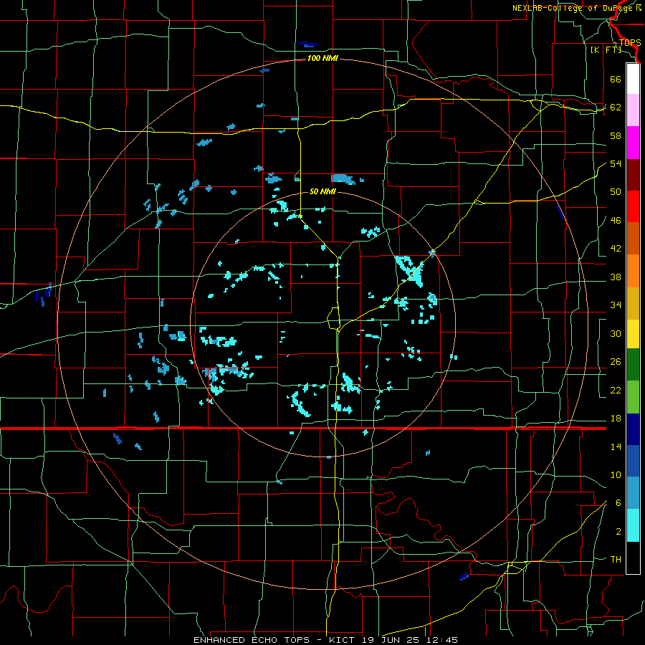The height and width of the screenshot is (645, 645).
Task: Click the dark red (maroon) legend swatch
Action: click(633, 174)
